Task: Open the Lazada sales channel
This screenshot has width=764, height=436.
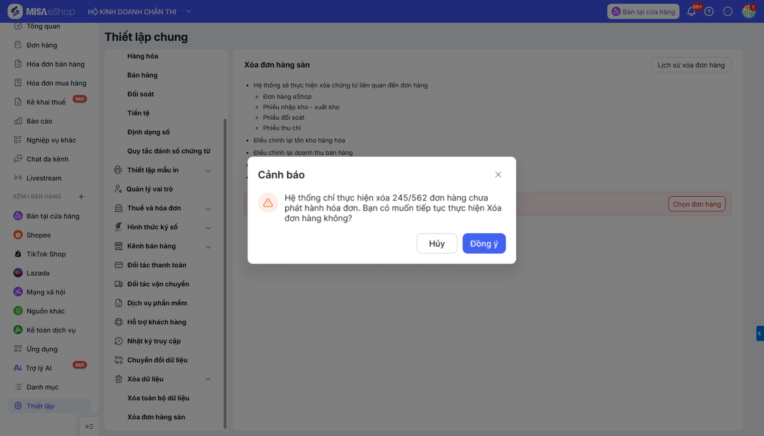Action: pyautogui.click(x=38, y=273)
